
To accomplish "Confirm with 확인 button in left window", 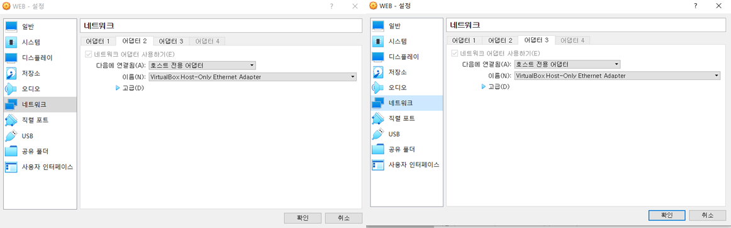I will [x=303, y=218].
